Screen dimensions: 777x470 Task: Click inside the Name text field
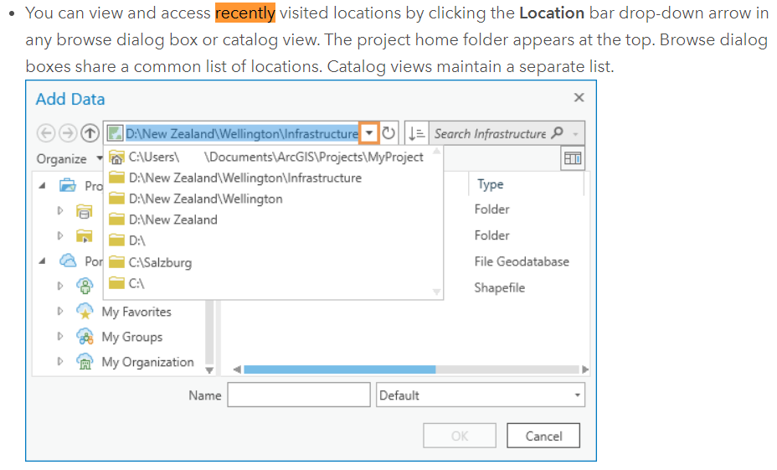coord(298,395)
